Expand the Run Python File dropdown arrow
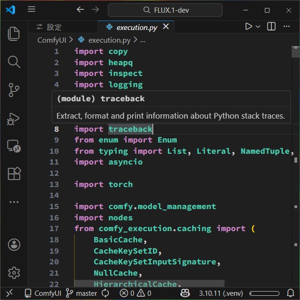 [258, 27]
